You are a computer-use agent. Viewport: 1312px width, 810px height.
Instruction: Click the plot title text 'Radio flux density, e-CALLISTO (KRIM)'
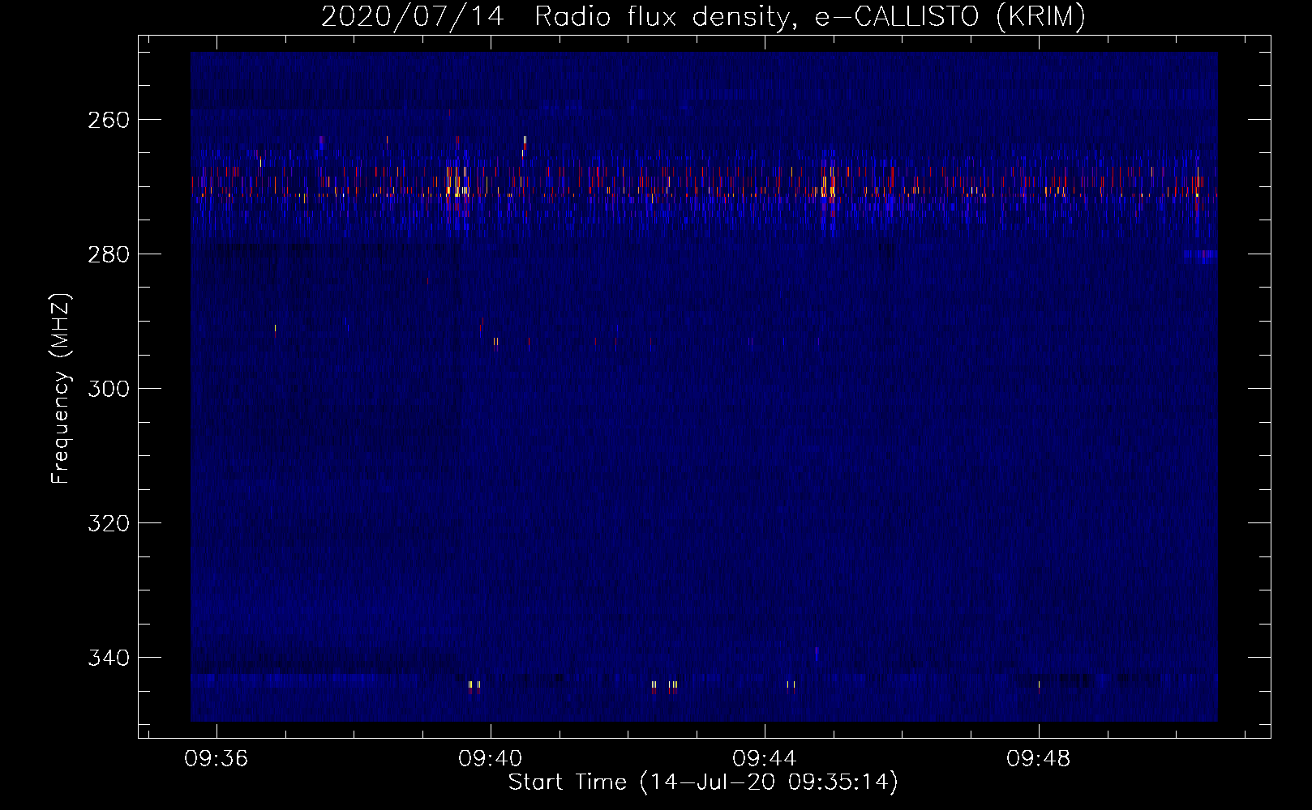point(809,16)
